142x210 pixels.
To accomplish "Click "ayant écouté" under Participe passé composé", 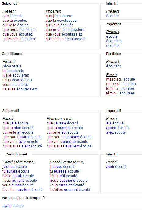I will click(13, 206).
